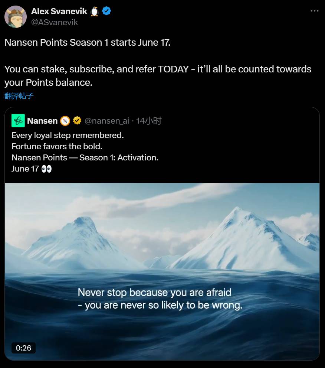Play the snowy mountain video
The image size is (325, 368).
pyautogui.click(x=162, y=271)
